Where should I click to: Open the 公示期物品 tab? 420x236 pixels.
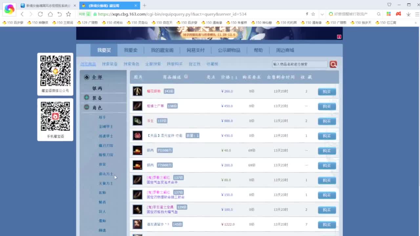click(229, 50)
